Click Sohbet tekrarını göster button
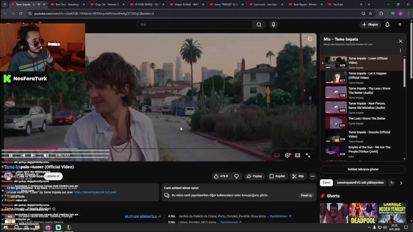The image size is (413, 232). click(363, 169)
